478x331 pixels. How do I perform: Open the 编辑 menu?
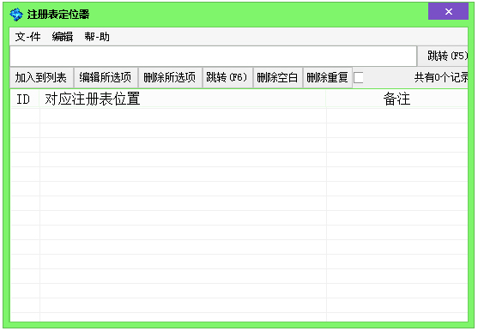click(63, 37)
